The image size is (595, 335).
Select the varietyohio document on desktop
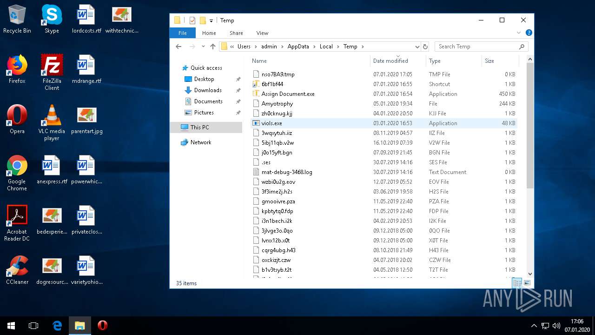(86, 271)
